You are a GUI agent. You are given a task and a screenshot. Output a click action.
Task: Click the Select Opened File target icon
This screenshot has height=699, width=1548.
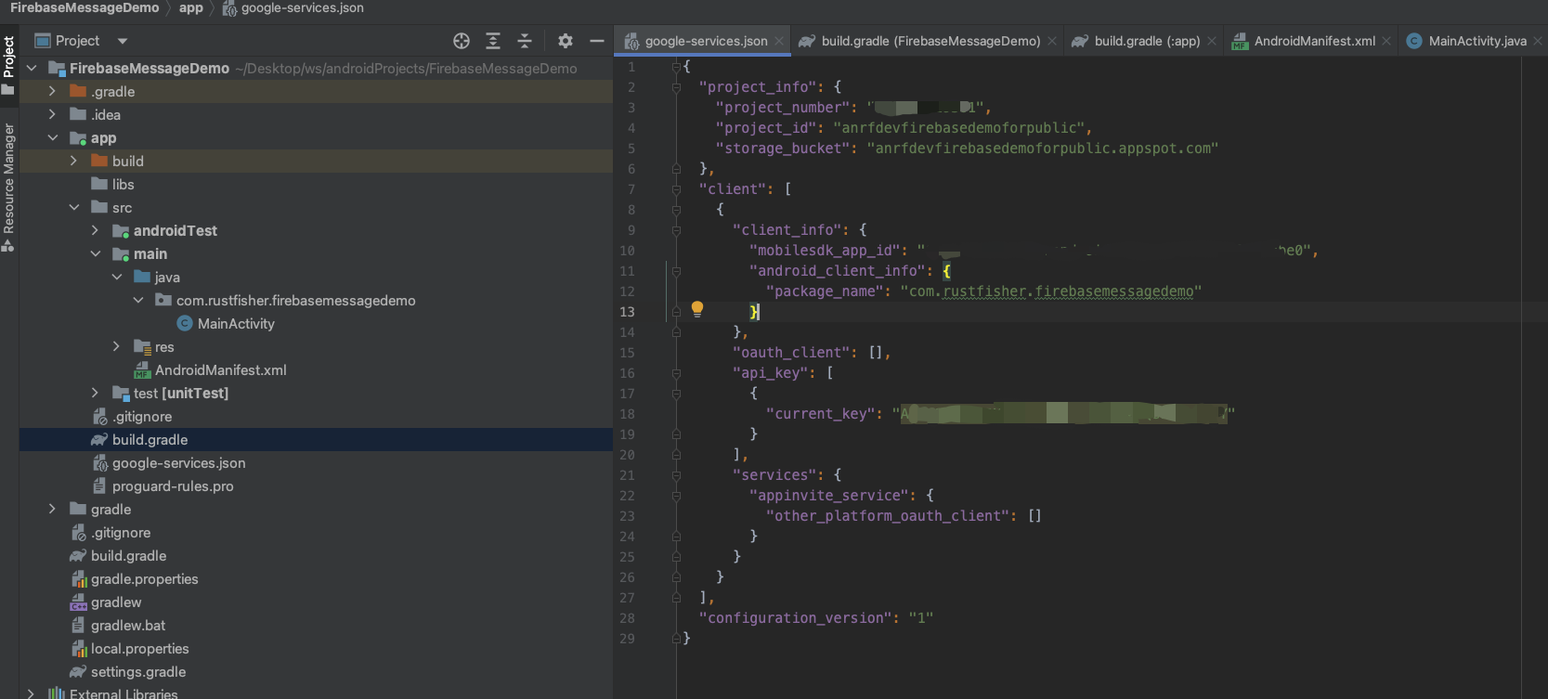[462, 41]
